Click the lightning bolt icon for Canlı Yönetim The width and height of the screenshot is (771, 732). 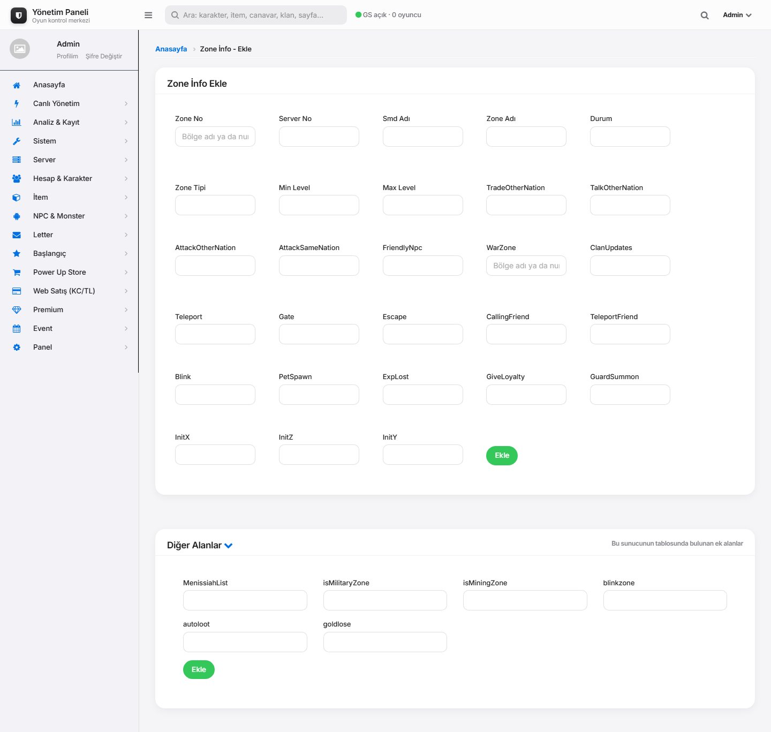coord(17,104)
